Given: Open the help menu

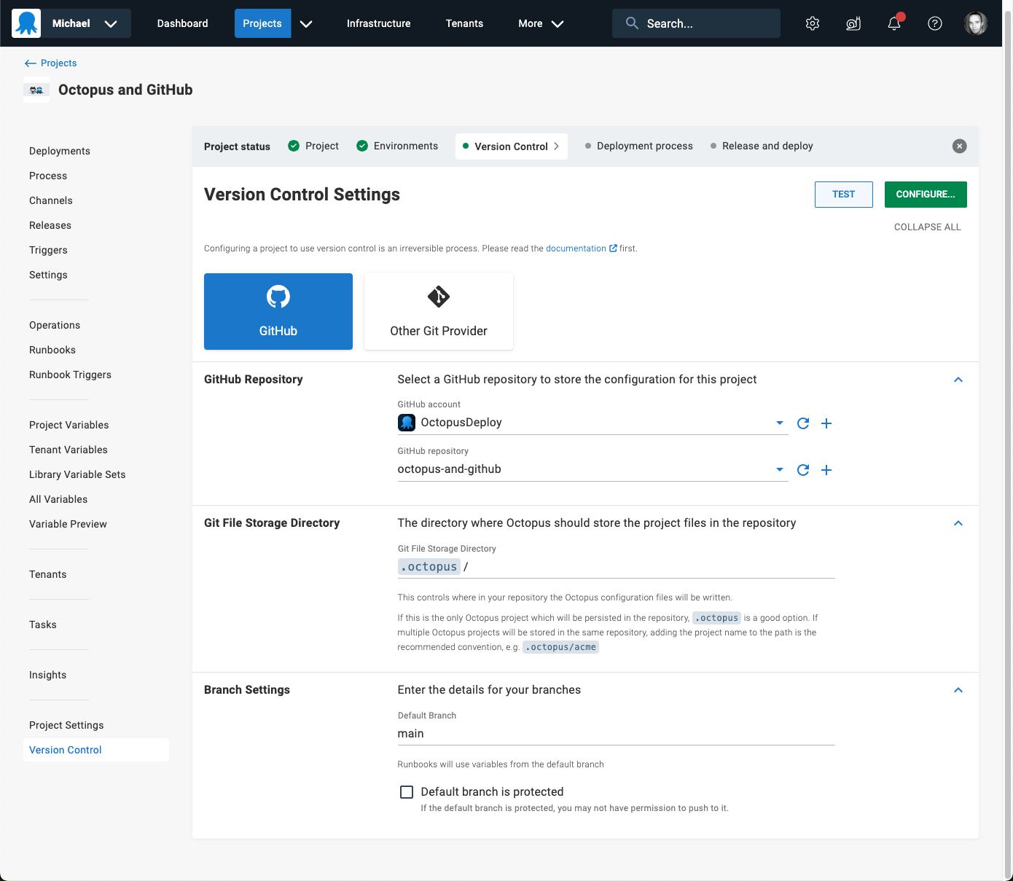Looking at the screenshot, I should coord(935,23).
